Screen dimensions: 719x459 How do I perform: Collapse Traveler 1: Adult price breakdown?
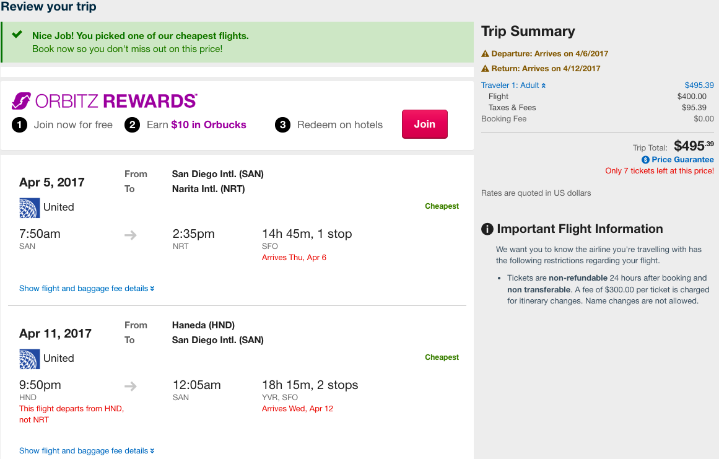click(513, 85)
